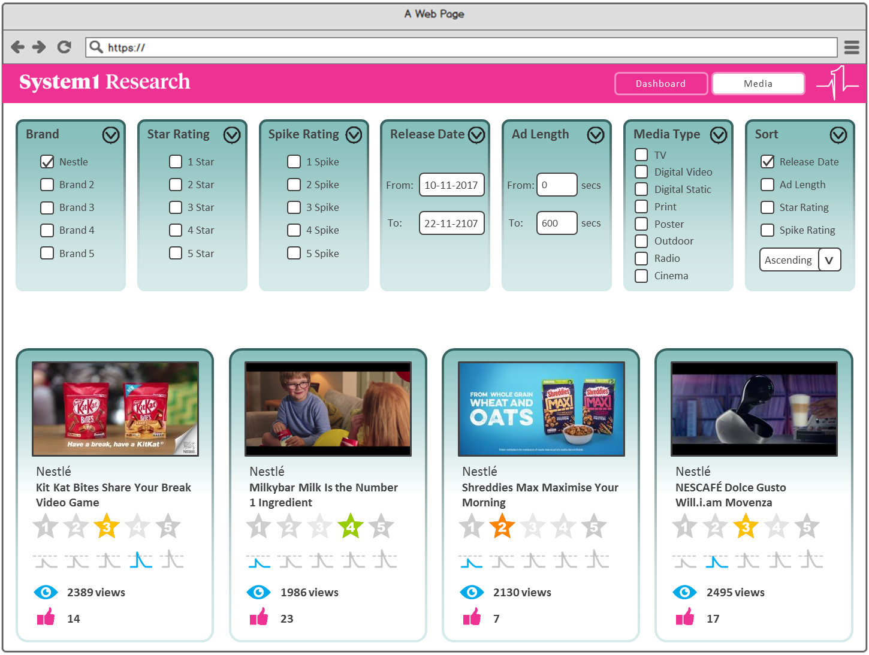Go back using the browser back arrow

tap(18, 47)
